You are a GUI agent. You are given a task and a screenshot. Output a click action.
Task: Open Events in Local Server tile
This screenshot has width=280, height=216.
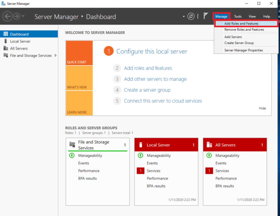(x=152, y=163)
